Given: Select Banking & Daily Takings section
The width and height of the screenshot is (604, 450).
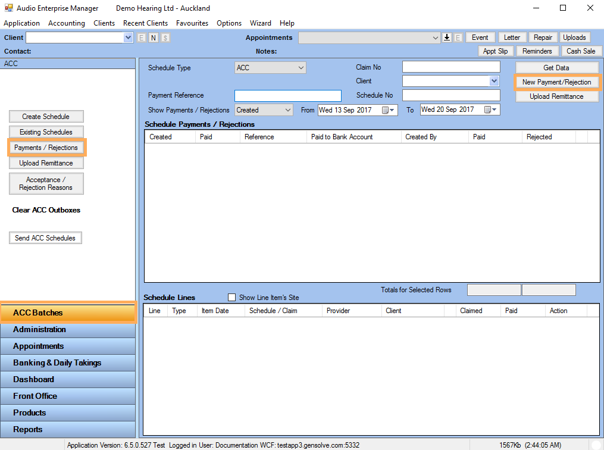Looking at the screenshot, I should [x=68, y=362].
